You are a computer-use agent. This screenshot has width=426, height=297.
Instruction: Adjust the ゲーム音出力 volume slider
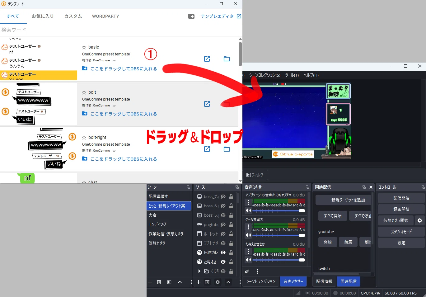279,235
